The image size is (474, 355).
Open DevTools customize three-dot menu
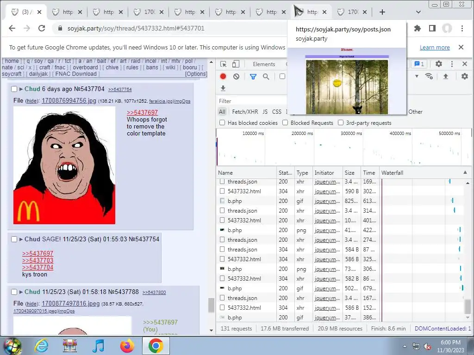point(452,64)
